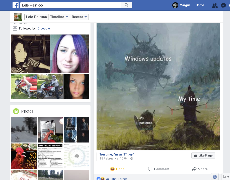The height and width of the screenshot is (180, 230).
Task: Open the Timeline dropdown
Action: tap(59, 17)
